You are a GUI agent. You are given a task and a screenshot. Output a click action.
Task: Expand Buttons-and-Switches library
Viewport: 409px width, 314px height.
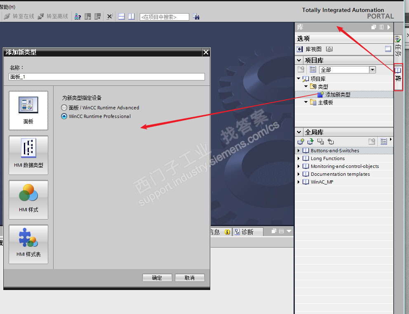pyautogui.click(x=299, y=151)
